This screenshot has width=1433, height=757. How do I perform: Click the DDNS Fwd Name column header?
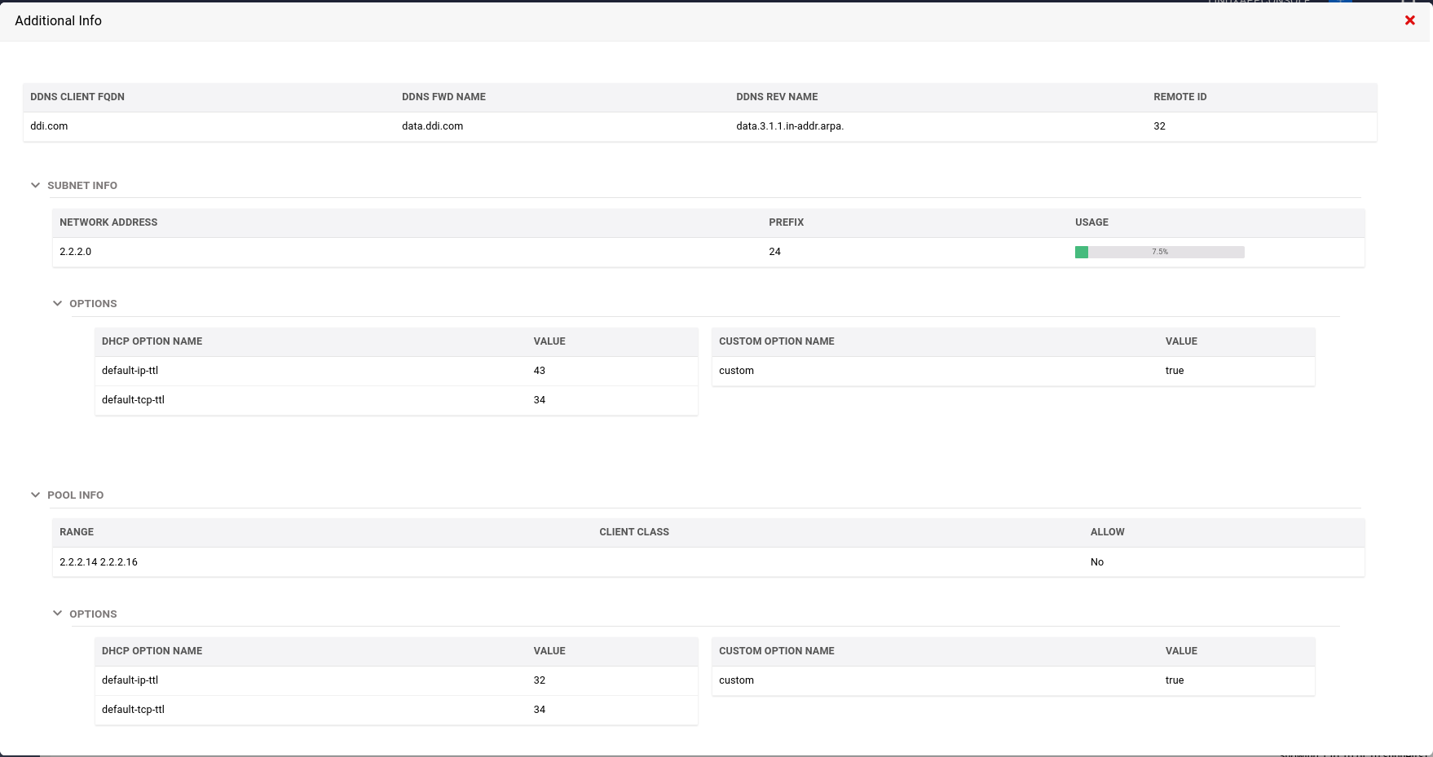tap(443, 97)
